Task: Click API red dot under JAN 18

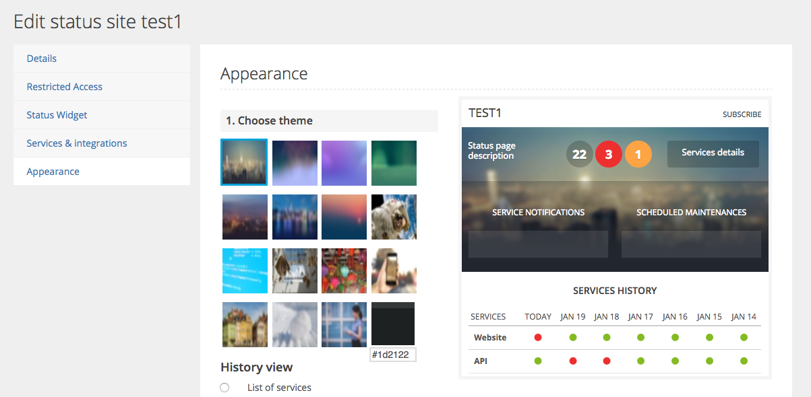Action: point(607,361)
